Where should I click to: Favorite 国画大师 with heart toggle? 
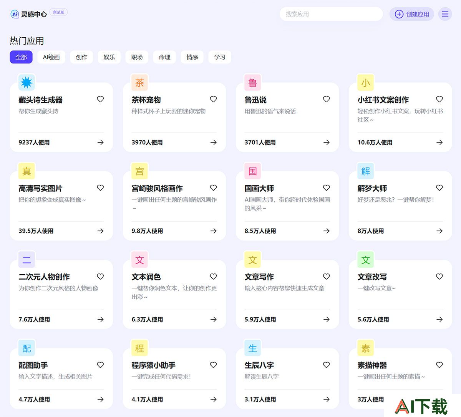pyautogui.click(x=326, y=188)
